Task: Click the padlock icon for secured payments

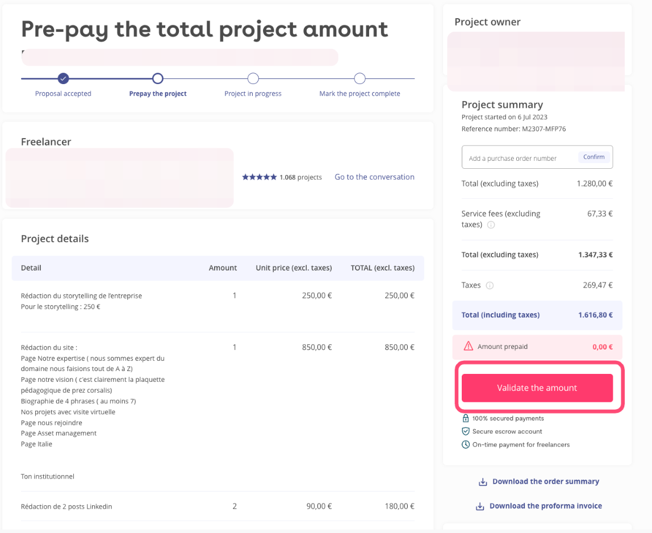Action: click(x=466, y=418)
